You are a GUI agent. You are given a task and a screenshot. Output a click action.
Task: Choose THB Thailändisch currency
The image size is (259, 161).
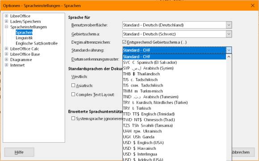point(174,74)
